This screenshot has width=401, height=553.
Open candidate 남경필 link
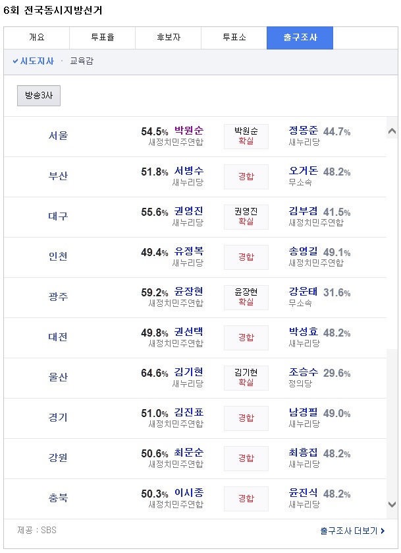coord(303,412)
